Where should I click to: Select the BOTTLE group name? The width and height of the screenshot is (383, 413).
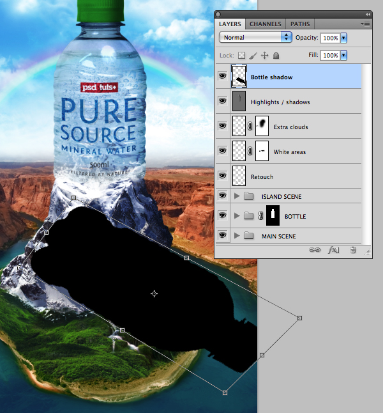(295, 216)
